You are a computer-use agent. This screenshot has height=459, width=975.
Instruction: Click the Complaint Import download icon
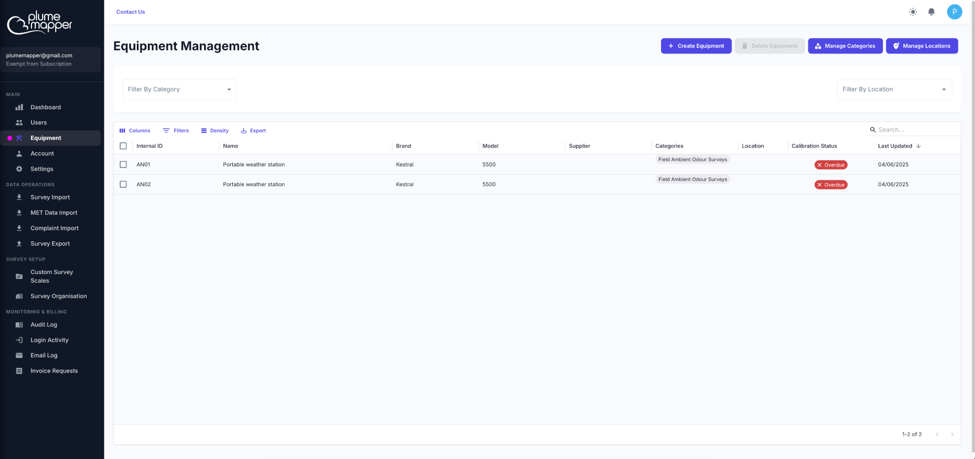pos(19,228)
